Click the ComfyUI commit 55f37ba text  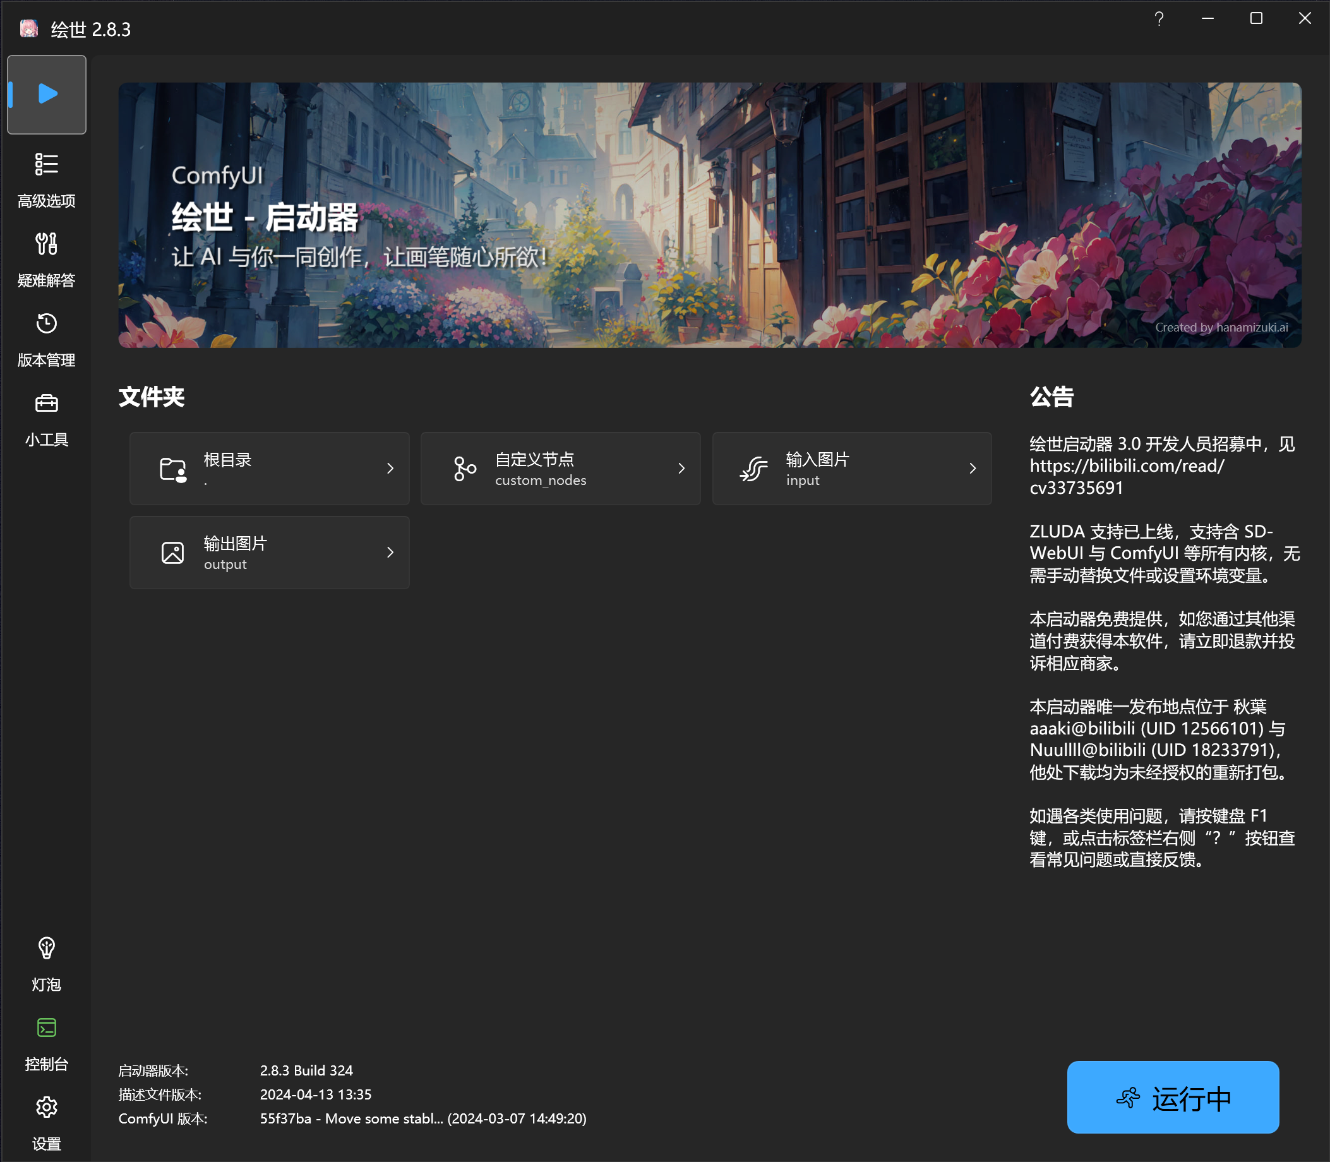pos(422,1118)
